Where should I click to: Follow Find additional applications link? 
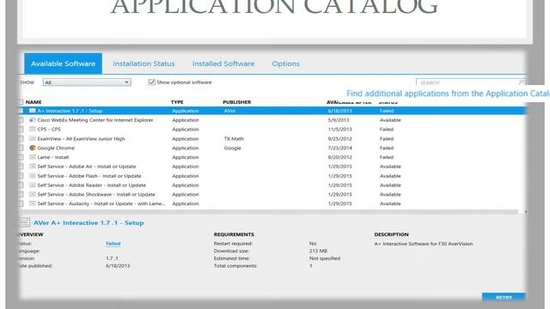pos(449,94)
